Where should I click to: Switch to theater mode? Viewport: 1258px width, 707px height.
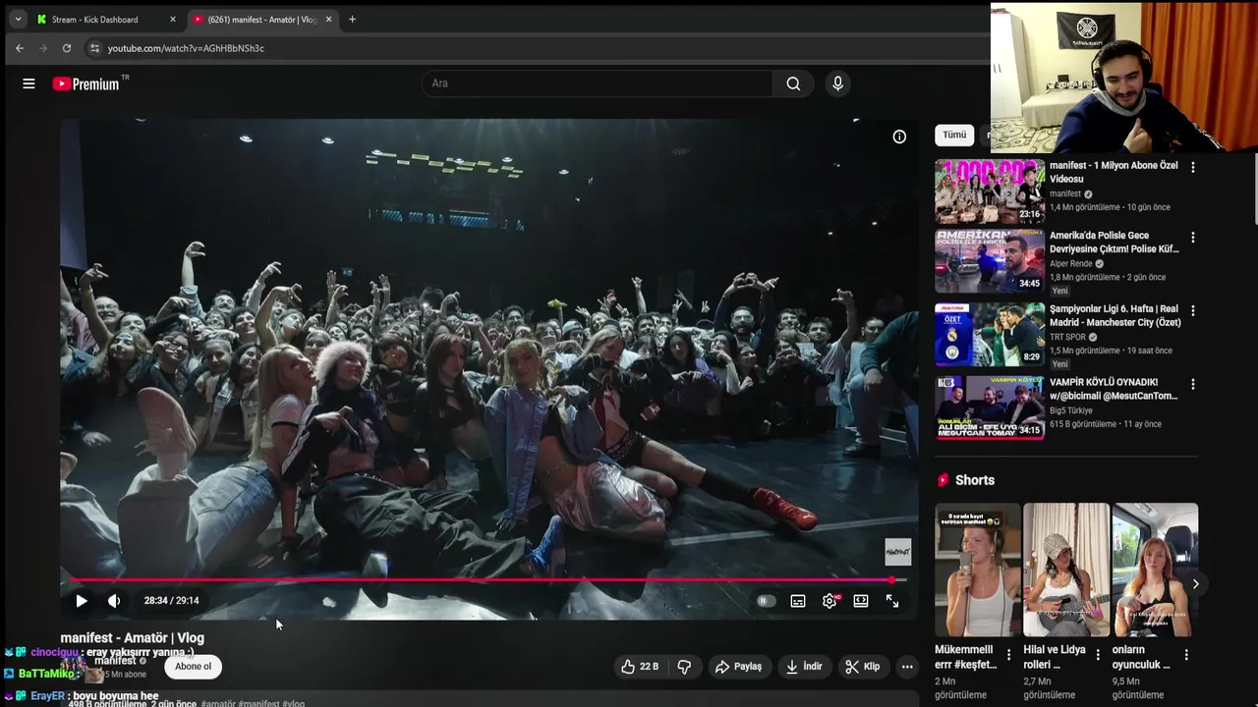tap(861, 601)
